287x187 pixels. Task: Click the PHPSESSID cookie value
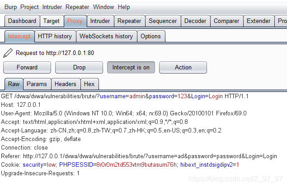[x=136, y=165]
